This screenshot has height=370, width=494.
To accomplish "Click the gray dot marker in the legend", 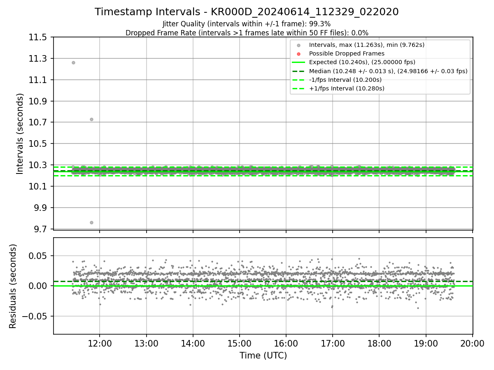I will [x=298, y=45].
